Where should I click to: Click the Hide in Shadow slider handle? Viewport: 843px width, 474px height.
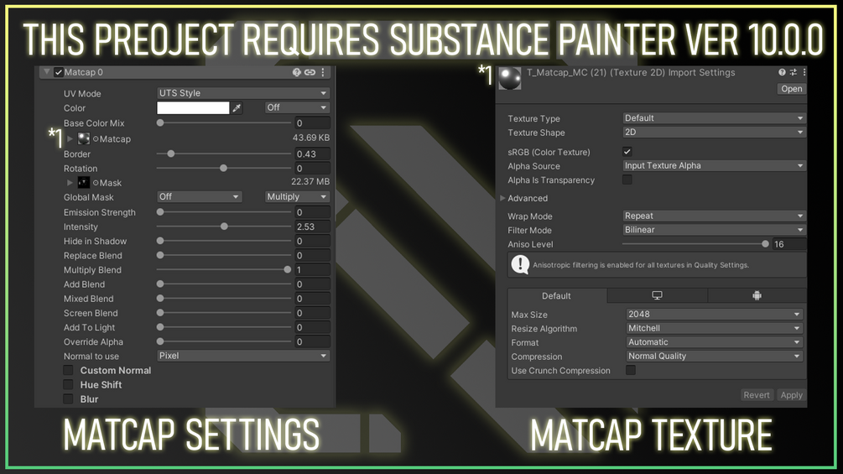160,241
